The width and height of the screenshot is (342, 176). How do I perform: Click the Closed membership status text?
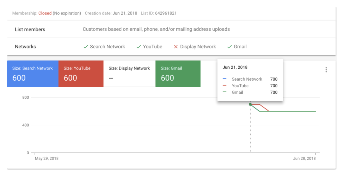[x=45, y=13]
